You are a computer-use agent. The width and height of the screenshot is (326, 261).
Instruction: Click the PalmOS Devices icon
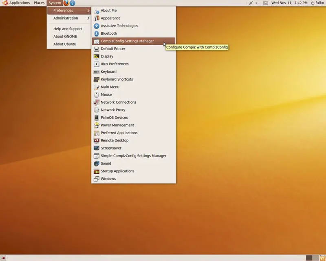pos(96,117)
